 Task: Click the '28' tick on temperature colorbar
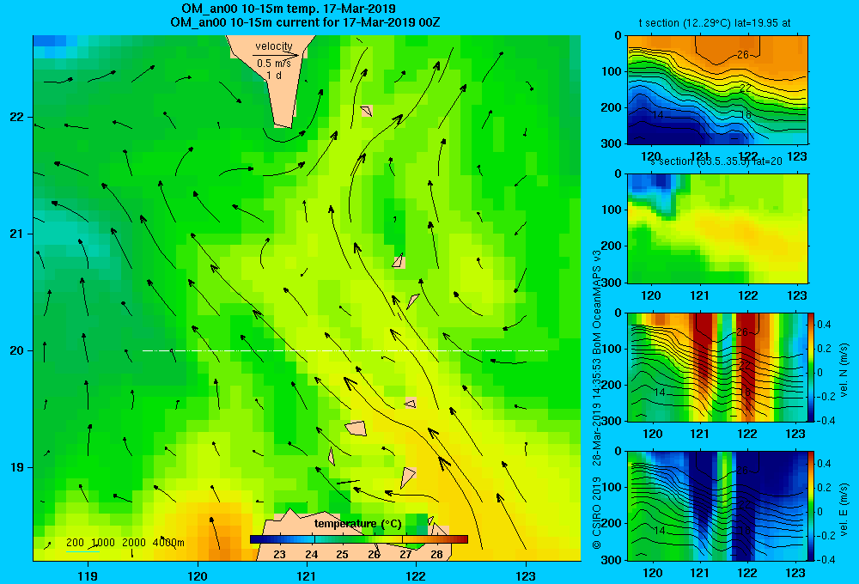pyautogui.click(x=436, y=554)
